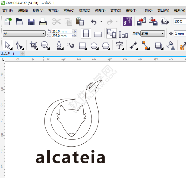Select the Pen tool
Image resolution: width=186 pixels, height=178 pixels.
[59, 45]
